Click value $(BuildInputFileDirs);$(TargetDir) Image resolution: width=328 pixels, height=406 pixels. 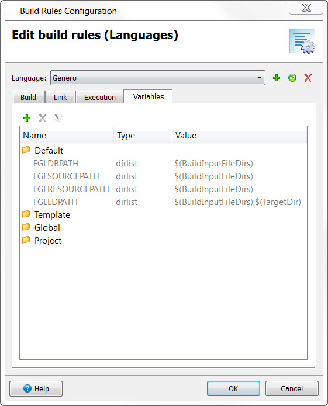238,202
